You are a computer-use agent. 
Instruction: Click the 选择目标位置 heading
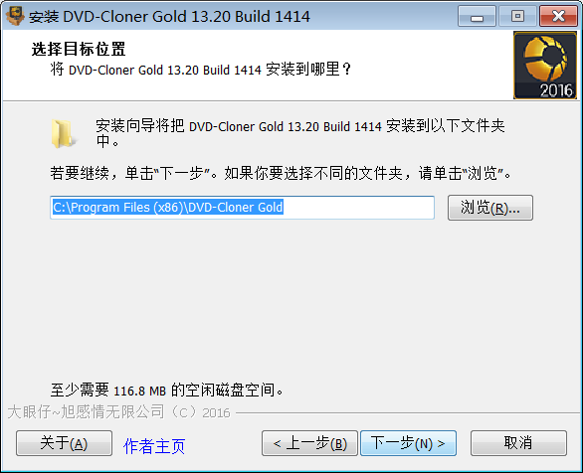tap(79, 49)
